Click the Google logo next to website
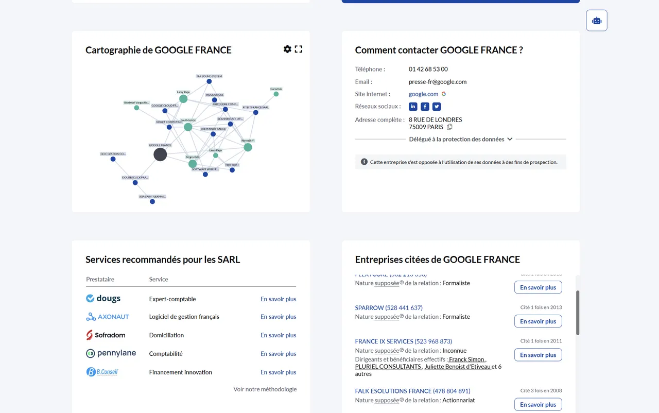This screenshot has width=659, height=413. [x=444, y=94]
